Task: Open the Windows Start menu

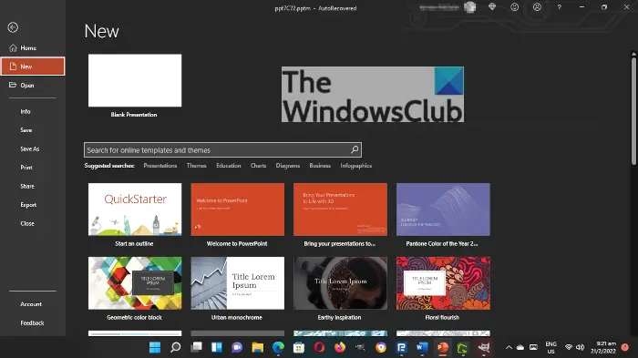Action: tap(155, 347)
